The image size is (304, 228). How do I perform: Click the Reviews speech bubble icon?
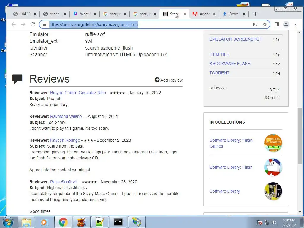point(17,79)
